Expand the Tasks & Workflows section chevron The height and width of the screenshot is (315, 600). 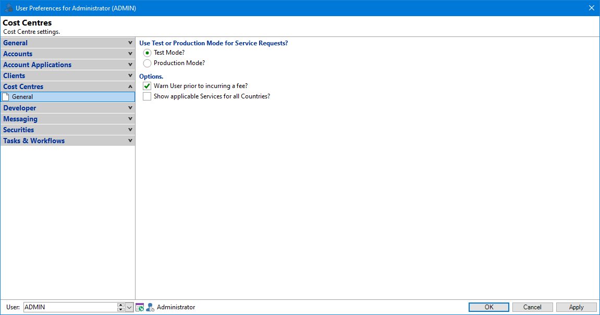130,141
